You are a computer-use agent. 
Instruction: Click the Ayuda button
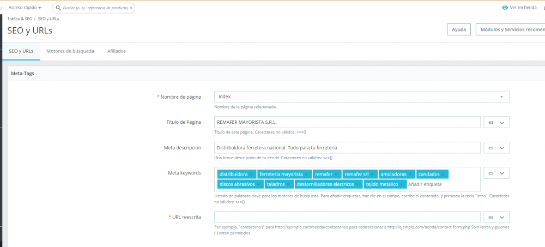(459, 29)
